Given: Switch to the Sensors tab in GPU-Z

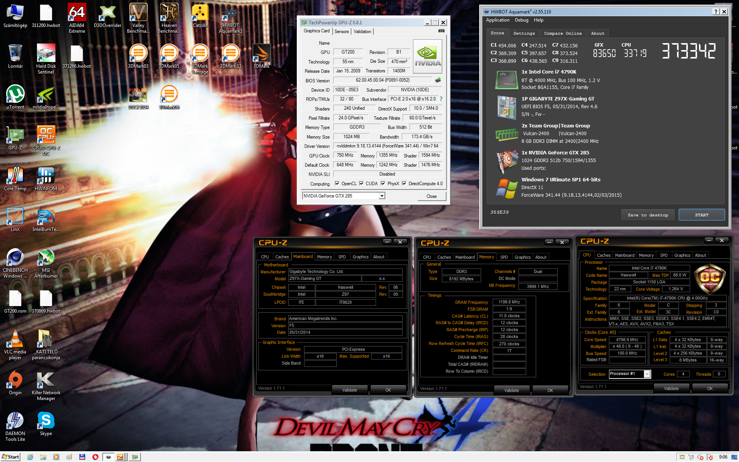Looking at the screenshot, I should 342,32.
